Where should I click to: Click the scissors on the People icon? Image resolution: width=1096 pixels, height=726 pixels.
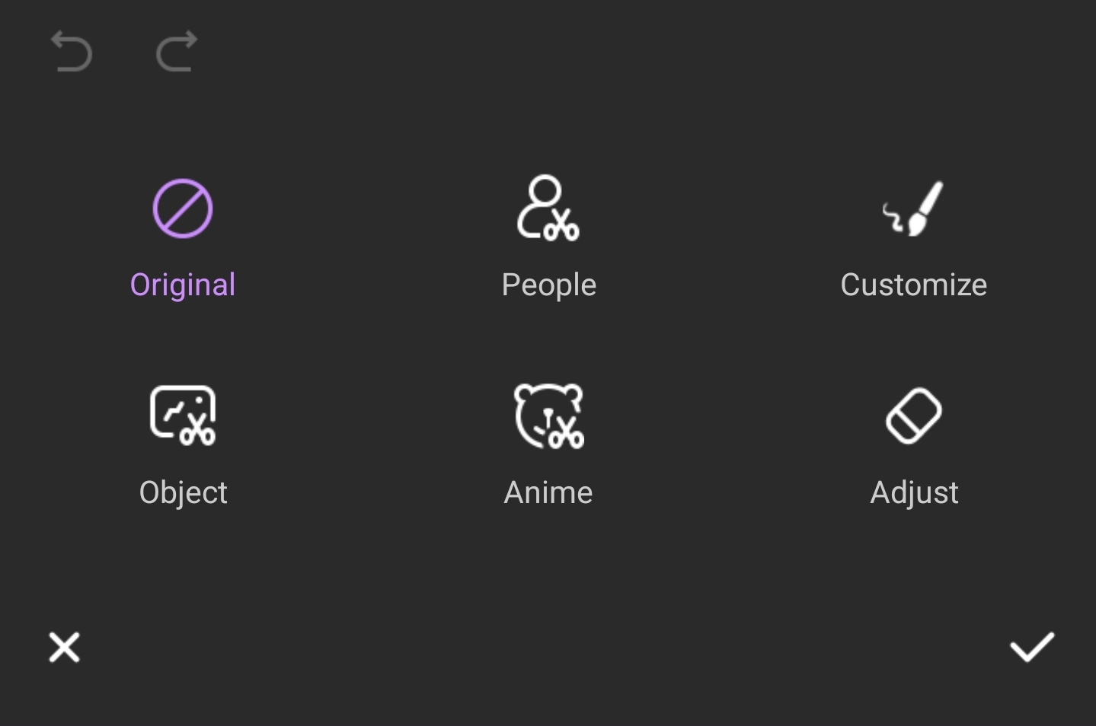562,225
